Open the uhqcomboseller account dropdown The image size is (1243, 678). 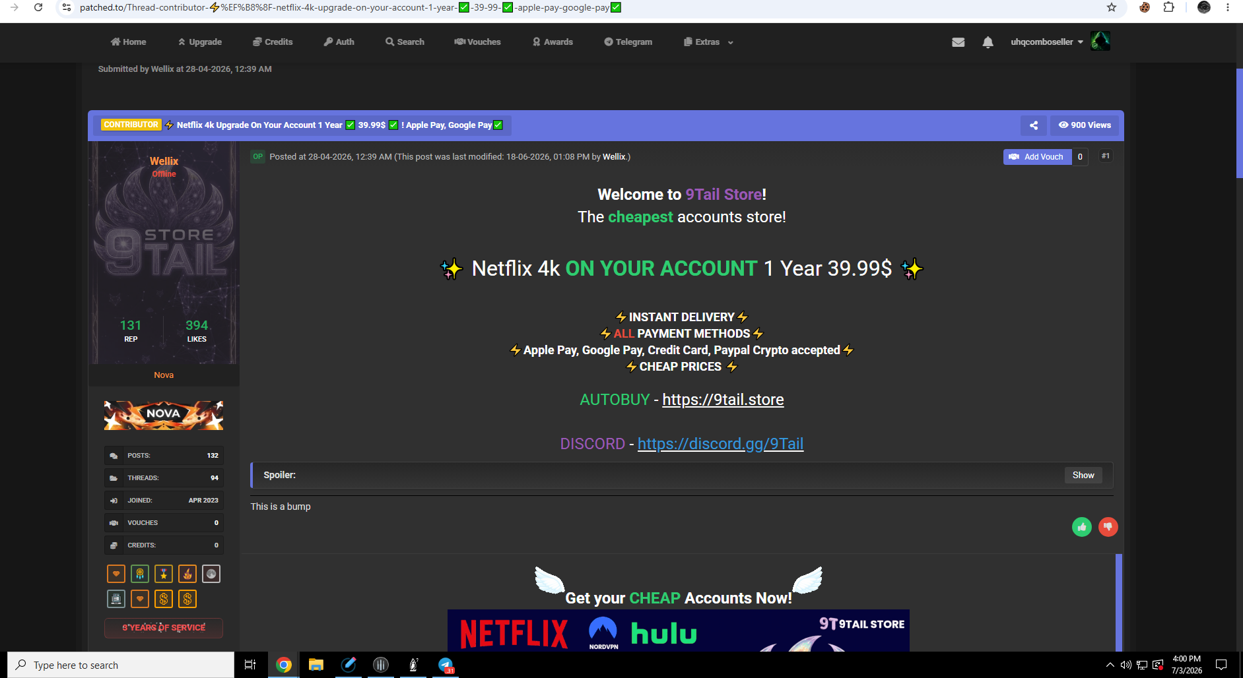1047,42
